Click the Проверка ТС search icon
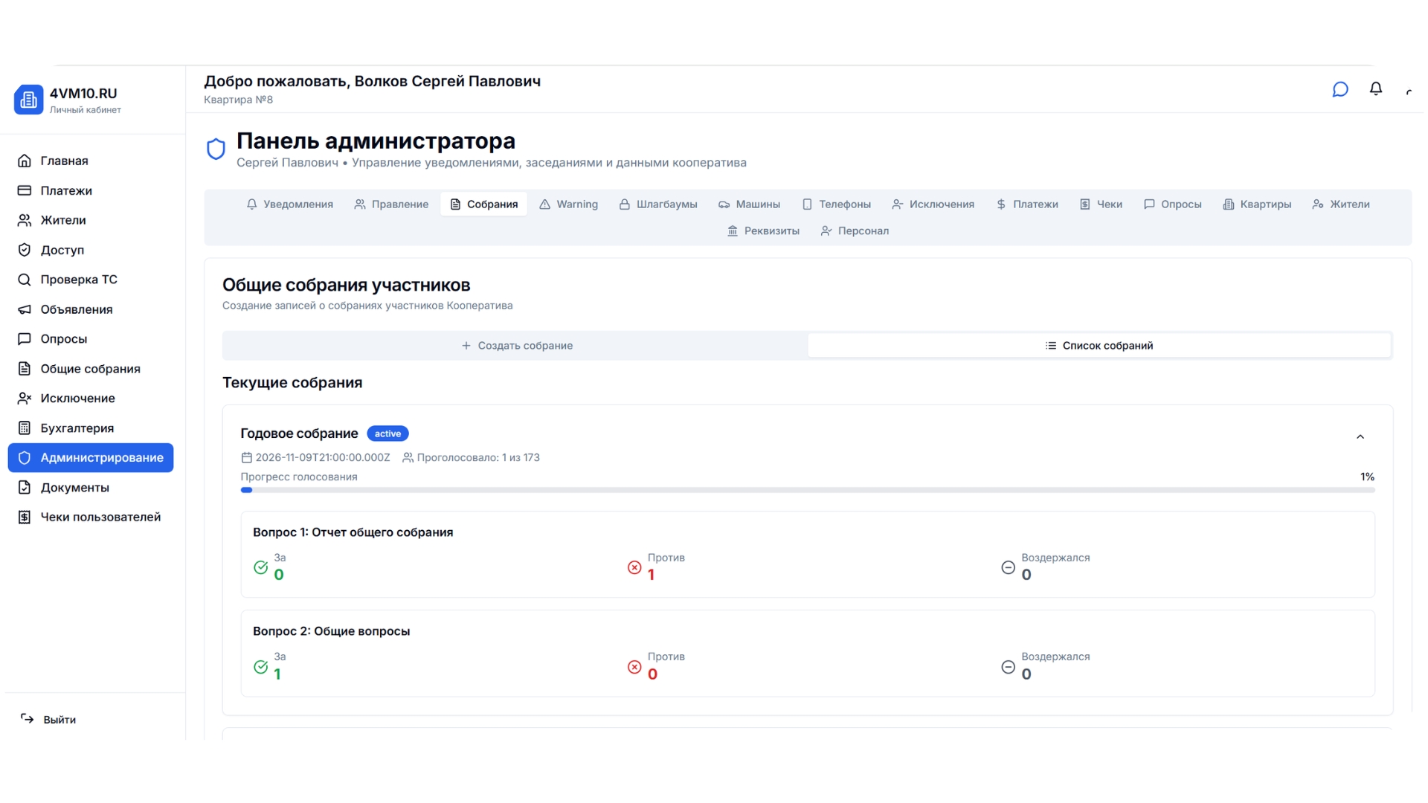 click(x=24, y=279)
